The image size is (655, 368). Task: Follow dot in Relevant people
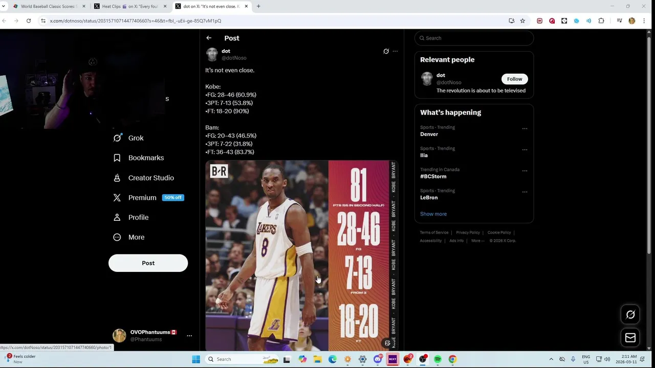[514, 79]
